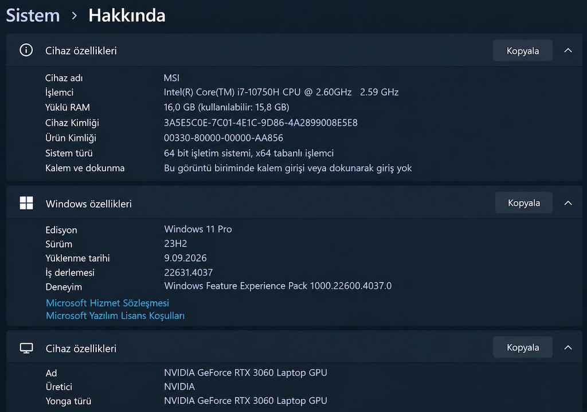Select the RAM value 16,0 GB
The height and width of the screenshot is (412, 587).
(226, 107)
